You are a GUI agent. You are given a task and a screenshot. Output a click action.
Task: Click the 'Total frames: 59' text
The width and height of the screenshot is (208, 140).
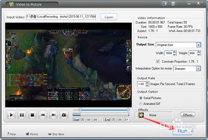177,22
